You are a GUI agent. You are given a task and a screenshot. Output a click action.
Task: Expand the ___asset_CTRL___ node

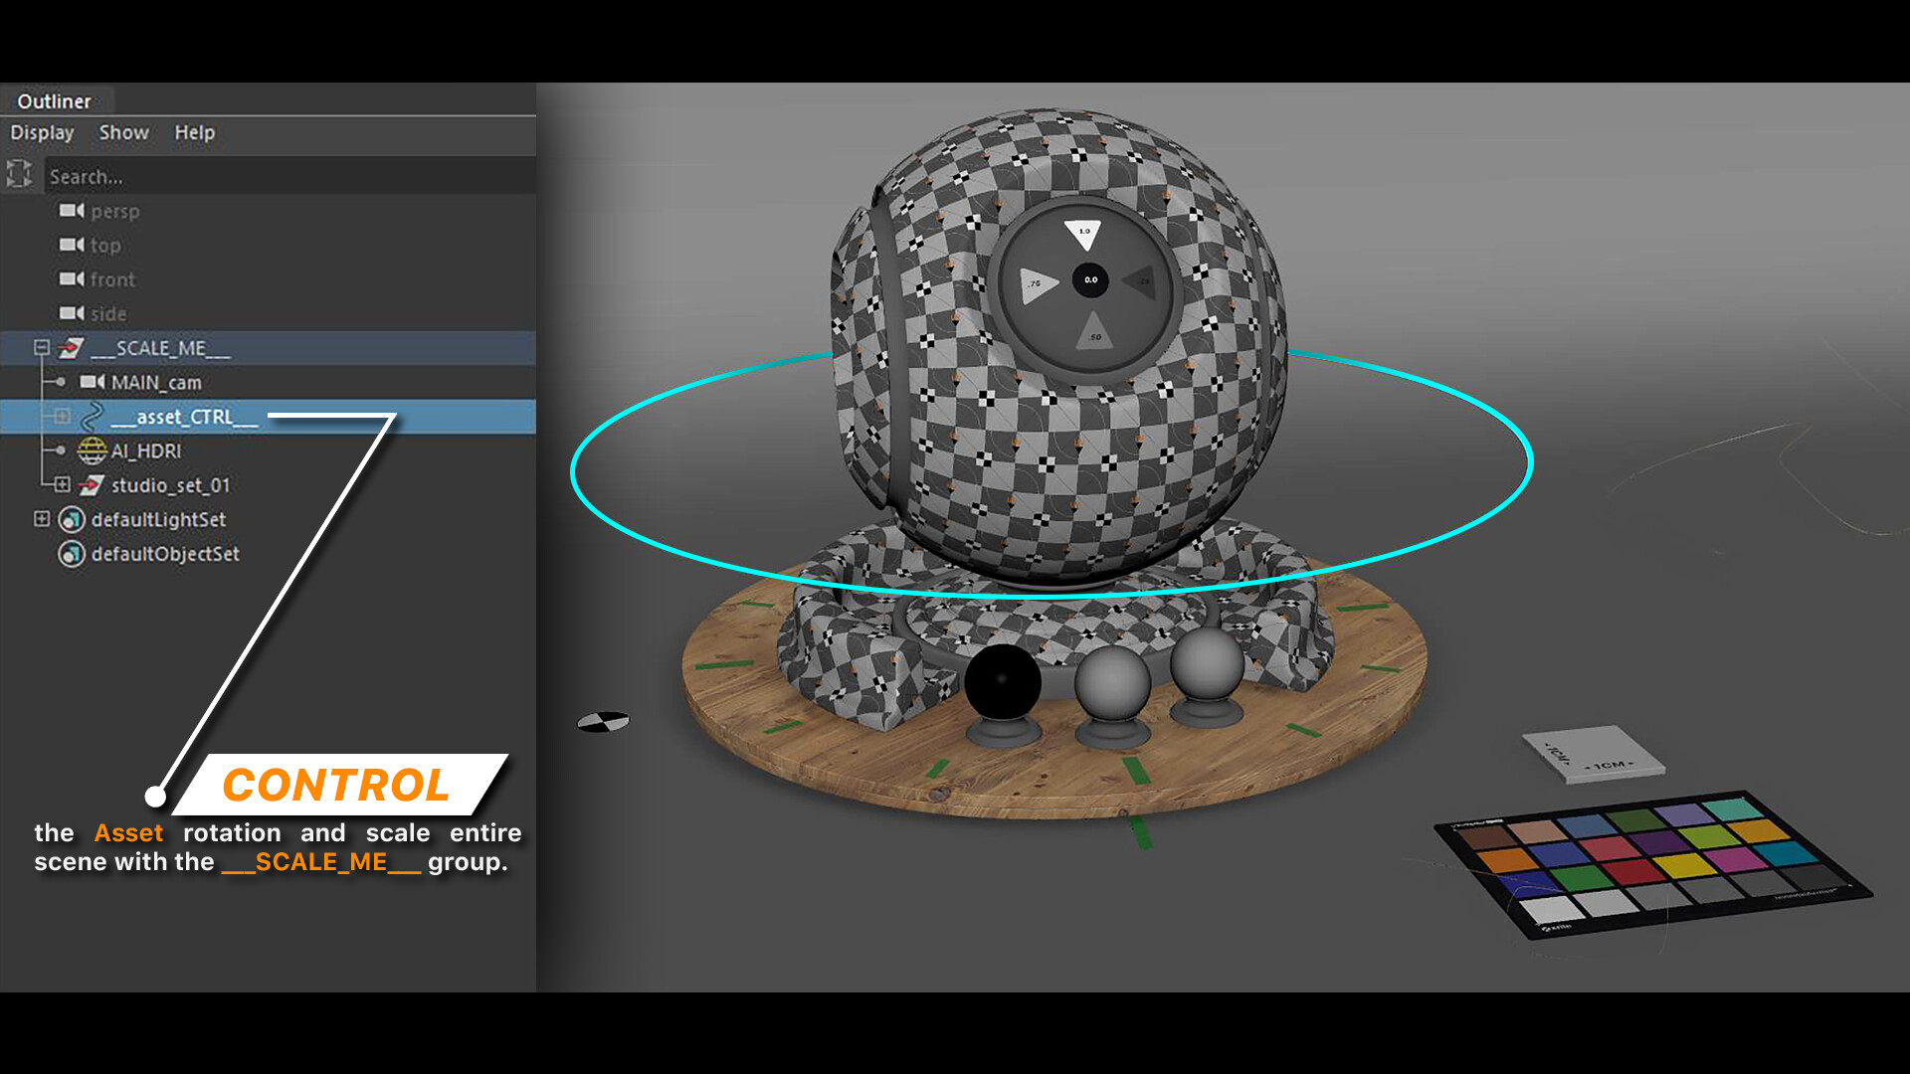(64, 417)
